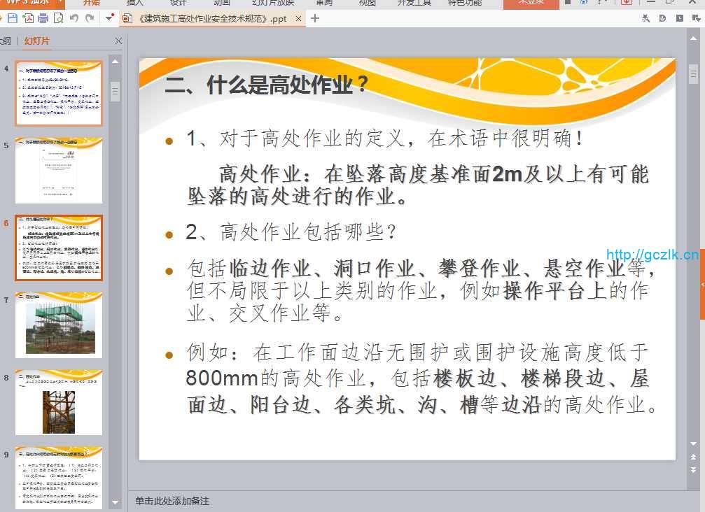This screenshot has height=512, width=705.
Task: Open the 特色功能 ribbon tab
Action: pos(464,3)
